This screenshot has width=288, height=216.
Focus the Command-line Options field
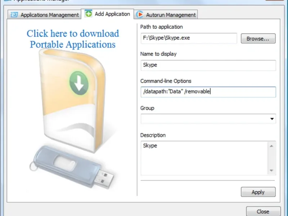[x=208, y=92]
